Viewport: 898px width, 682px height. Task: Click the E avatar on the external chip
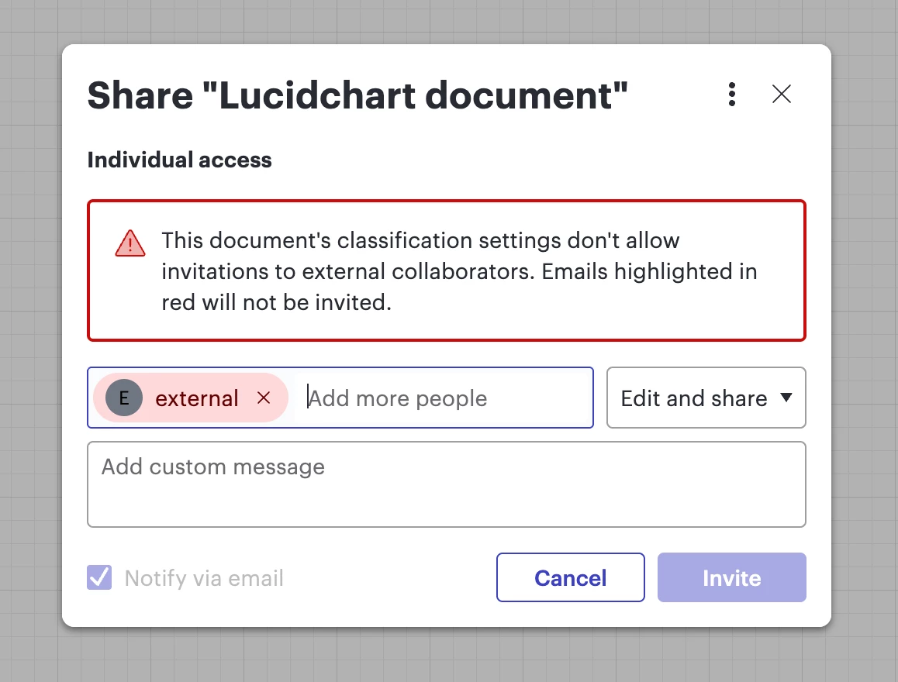(x=124, y=398)
